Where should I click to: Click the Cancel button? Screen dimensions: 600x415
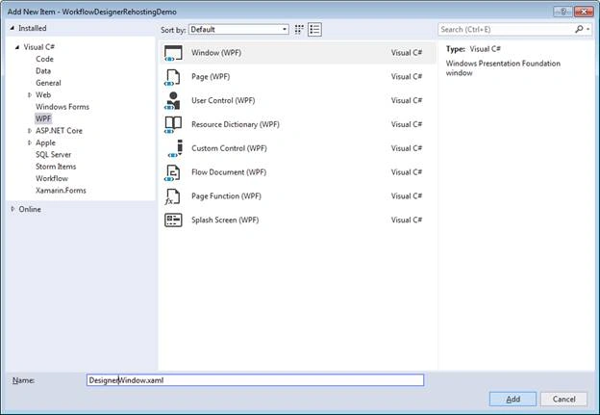563,400
